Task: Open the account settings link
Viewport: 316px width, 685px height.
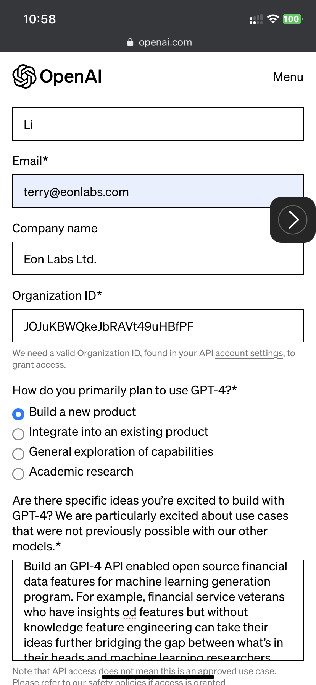Action: 249,353
